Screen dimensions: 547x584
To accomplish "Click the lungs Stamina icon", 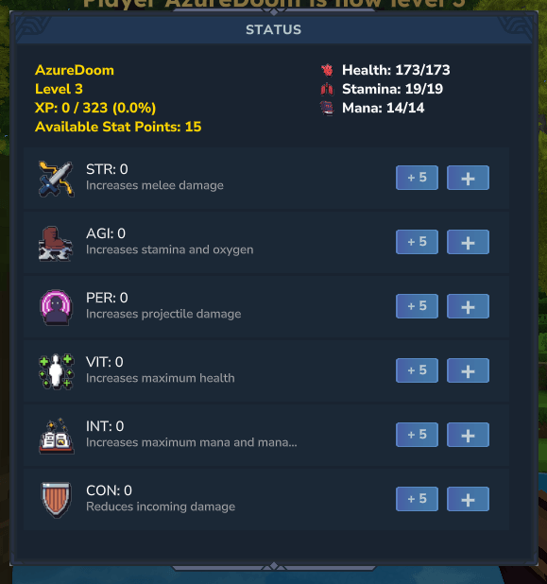I will click(x=327, y=89).
